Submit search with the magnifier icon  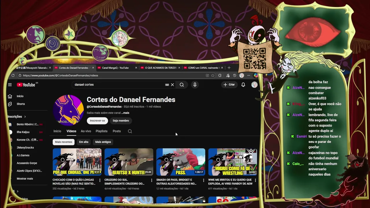[x=182, y=85]
